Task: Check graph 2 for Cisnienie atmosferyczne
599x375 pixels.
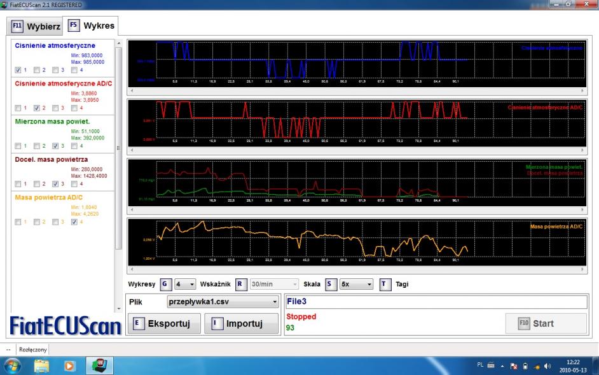Action: pyautogui.click(x=37, y=70)
